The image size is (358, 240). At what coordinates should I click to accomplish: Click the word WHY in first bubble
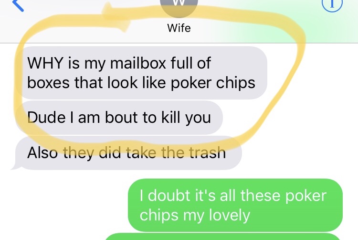45,63
